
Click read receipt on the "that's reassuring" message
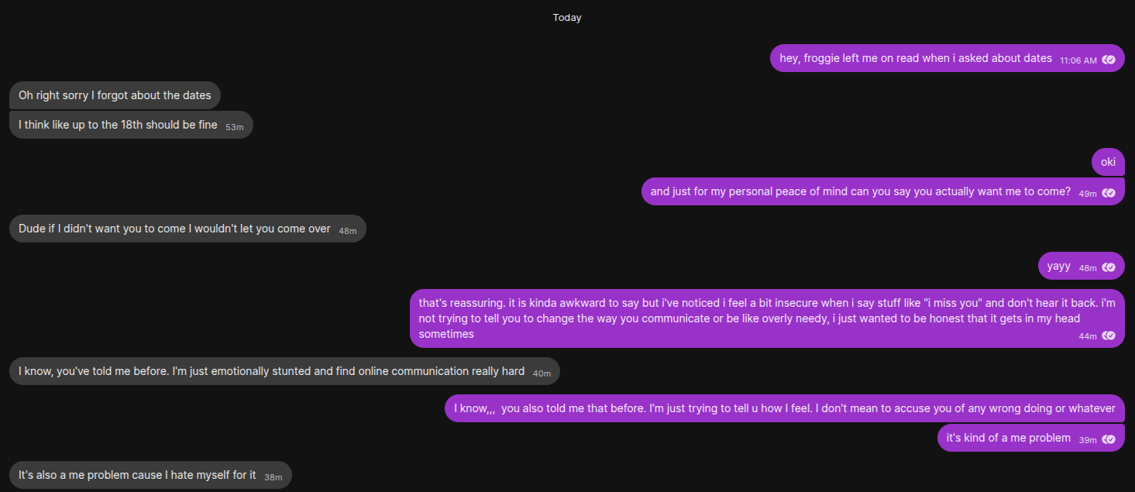pos(1109,335)
